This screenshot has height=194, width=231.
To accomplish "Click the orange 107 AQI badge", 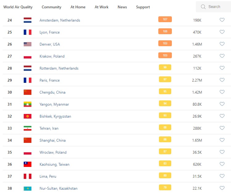I will click(165, 19).
